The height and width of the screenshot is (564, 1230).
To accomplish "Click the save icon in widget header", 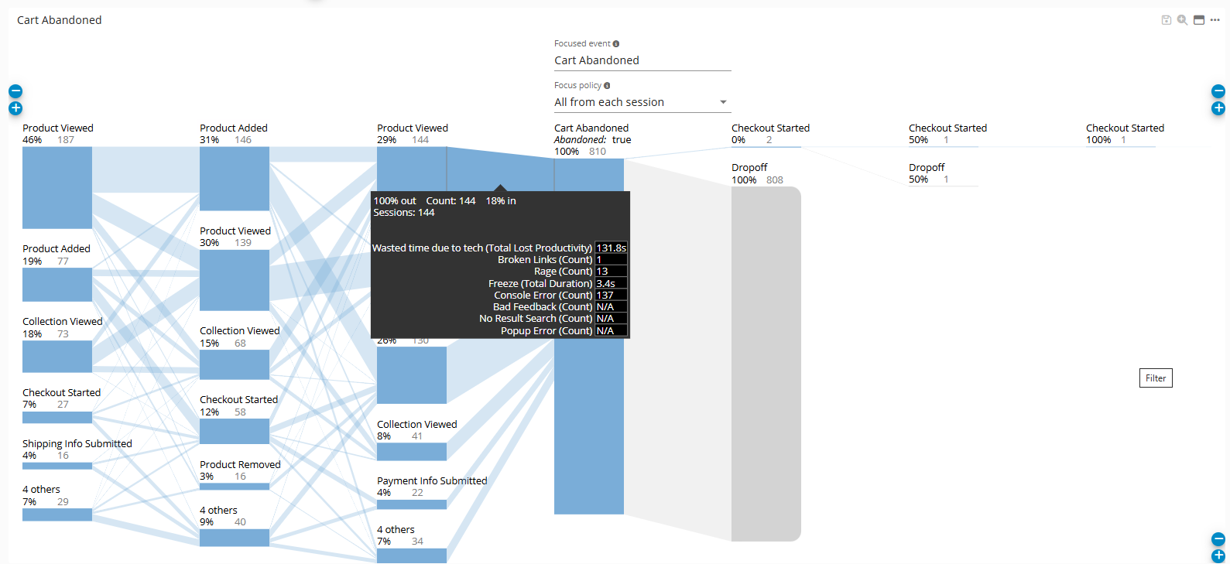I will [x=1166, y=20].
